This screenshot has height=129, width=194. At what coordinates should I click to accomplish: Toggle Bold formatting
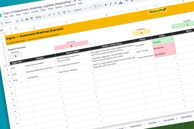click(106, 5)
